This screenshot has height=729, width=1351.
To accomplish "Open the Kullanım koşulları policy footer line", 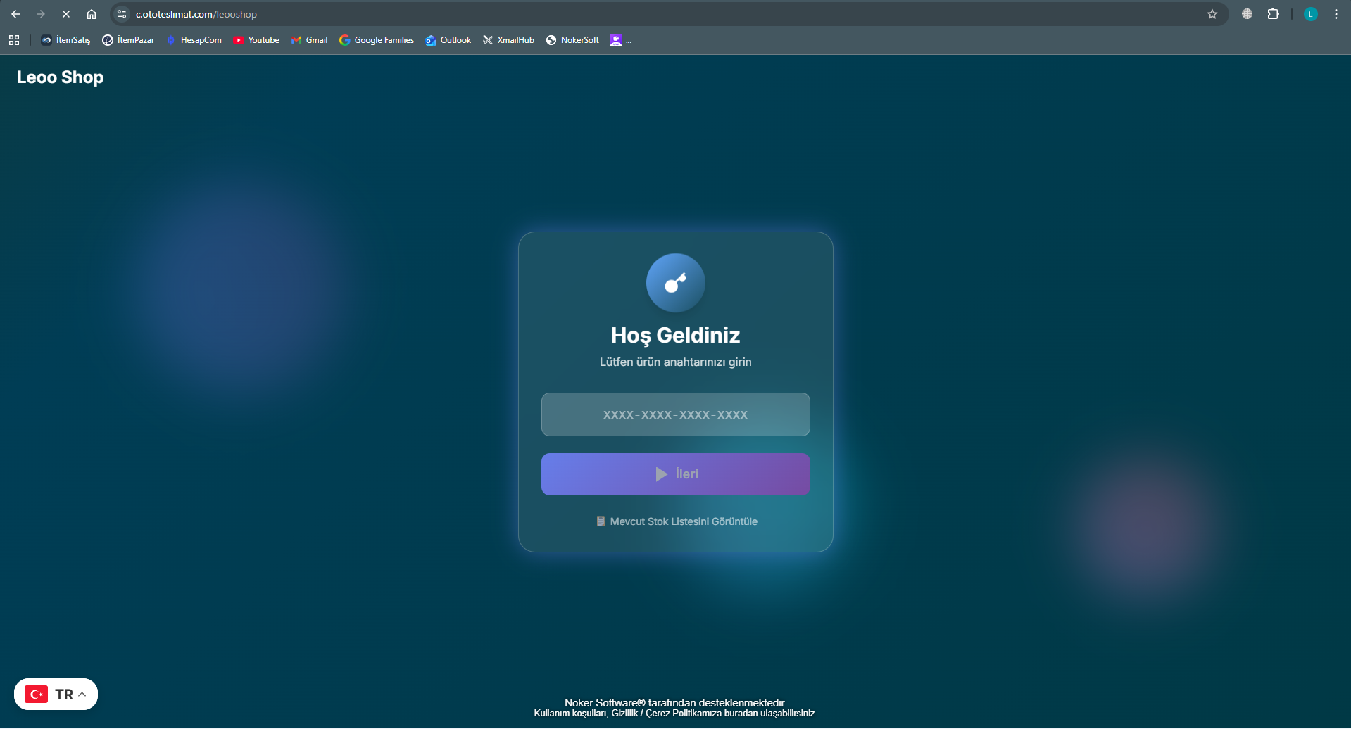I will [676, 713].
